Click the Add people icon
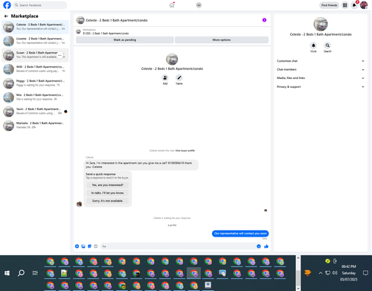 click(165, 78)
